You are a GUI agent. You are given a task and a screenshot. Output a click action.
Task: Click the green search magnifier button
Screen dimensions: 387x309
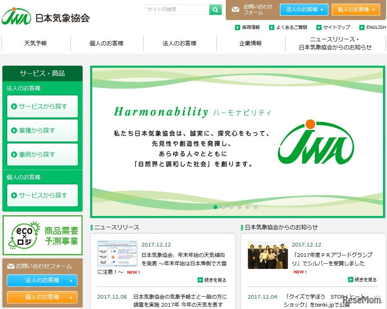215,10
